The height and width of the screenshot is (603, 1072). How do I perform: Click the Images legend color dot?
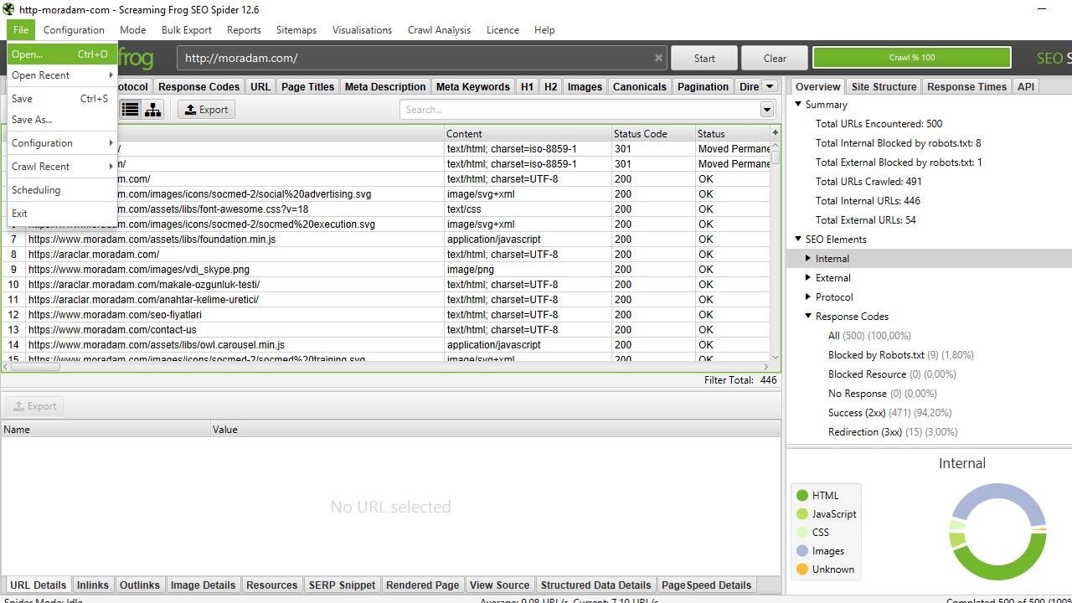point(802,551)
